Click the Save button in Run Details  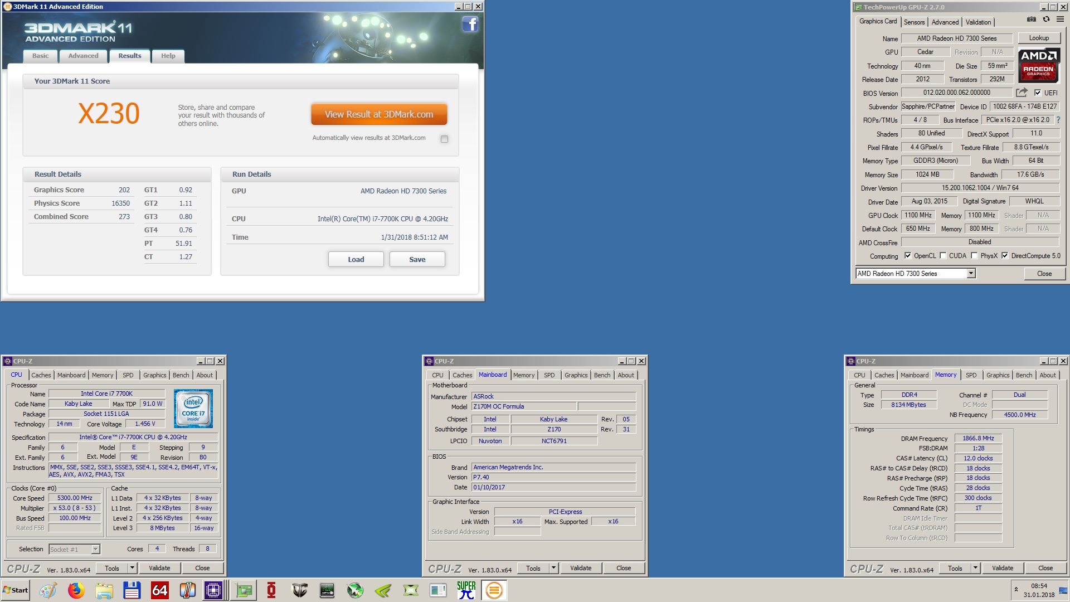[417, 259]
